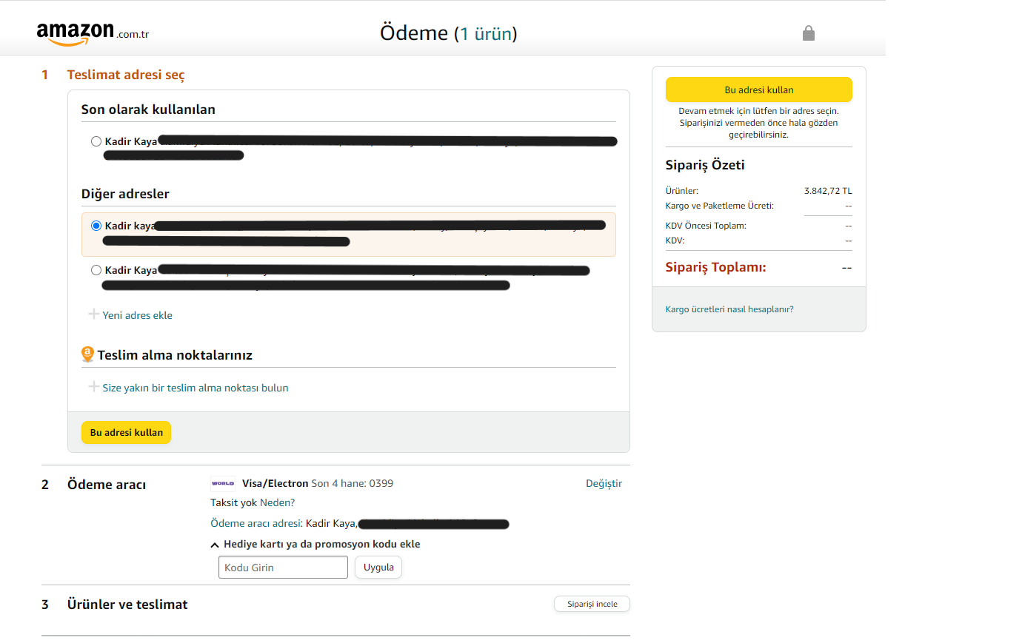Select the last Kadir Kaya address option
This screenshot has width=1022, height=643.
point(96,270)
